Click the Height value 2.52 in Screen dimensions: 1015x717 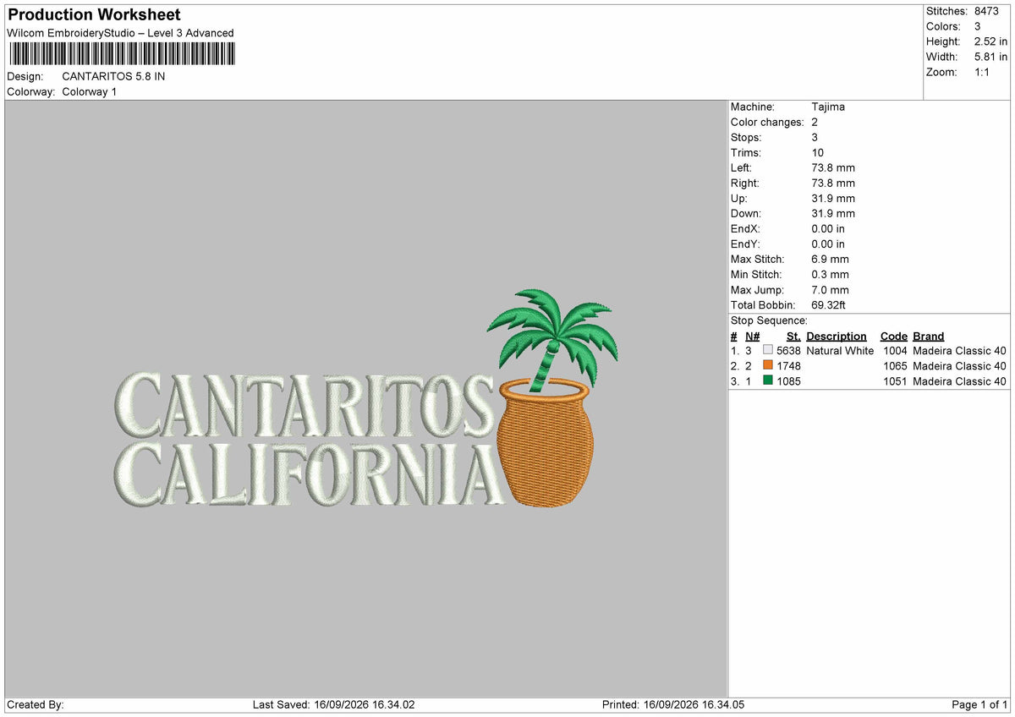[x=990, y=41]
